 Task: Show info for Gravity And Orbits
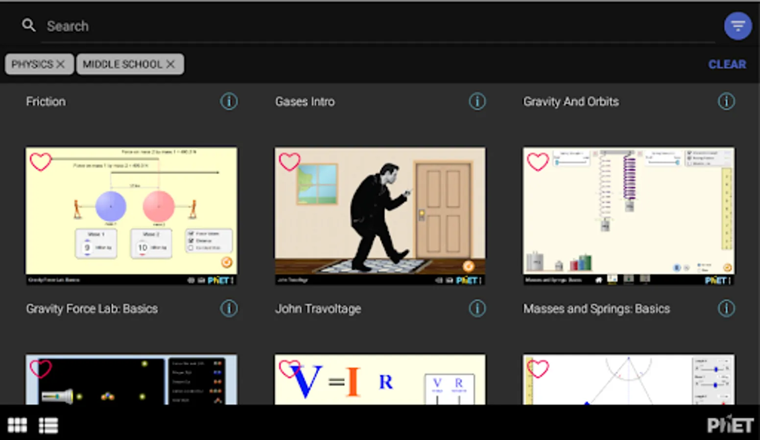click(x=726, y=102)
